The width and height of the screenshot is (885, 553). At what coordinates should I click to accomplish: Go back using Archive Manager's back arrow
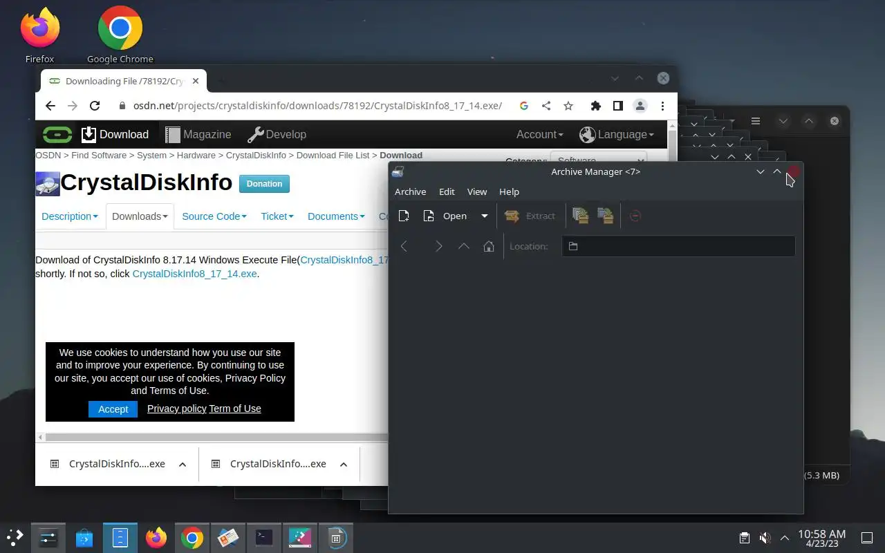[x=404, y=246]
